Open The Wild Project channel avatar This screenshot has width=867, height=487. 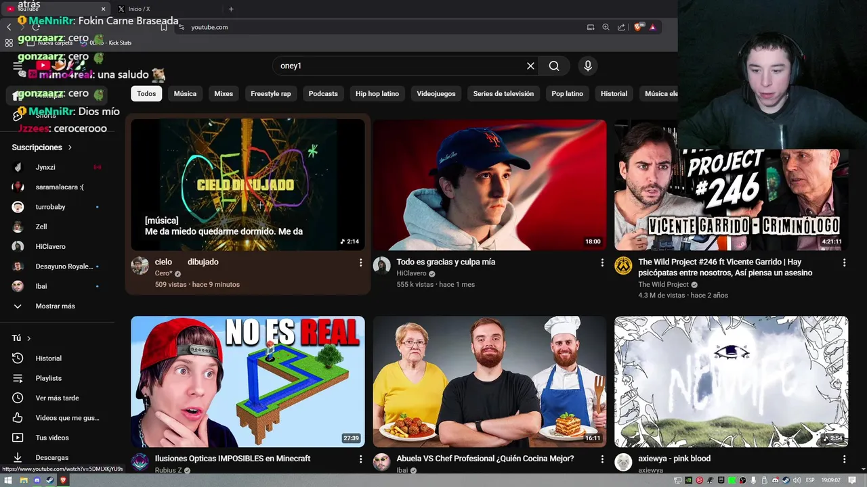[x=623, y=265]
